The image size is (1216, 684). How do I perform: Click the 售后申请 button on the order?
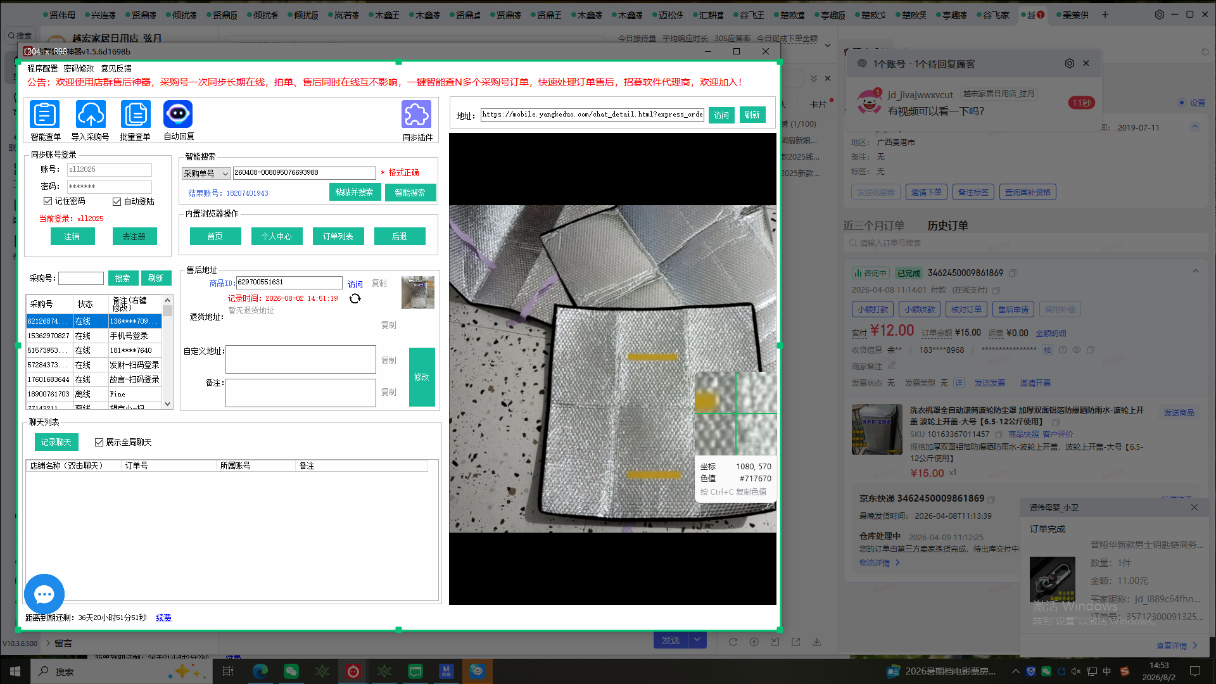[1013, 309]
